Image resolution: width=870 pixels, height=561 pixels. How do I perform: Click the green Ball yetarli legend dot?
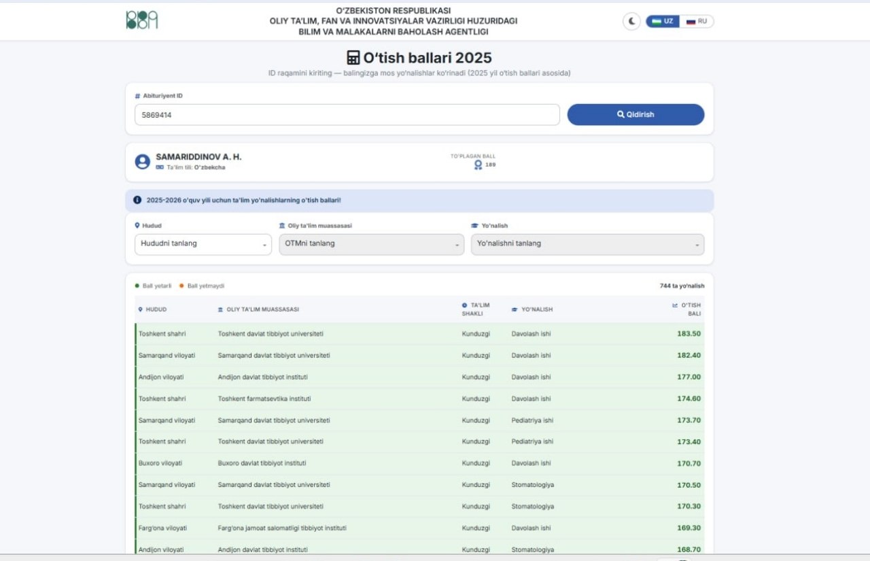coord(137,286)
